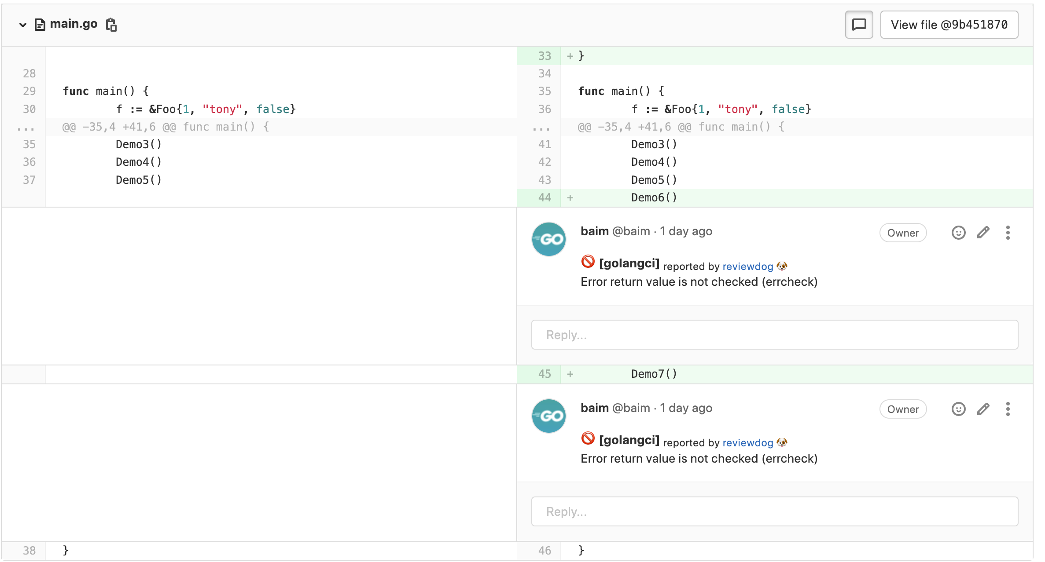Image resolution: width=1045 pixels, height=562 pixels.
Task: Add emoji reaction to first baim comment
Action: 958,233
